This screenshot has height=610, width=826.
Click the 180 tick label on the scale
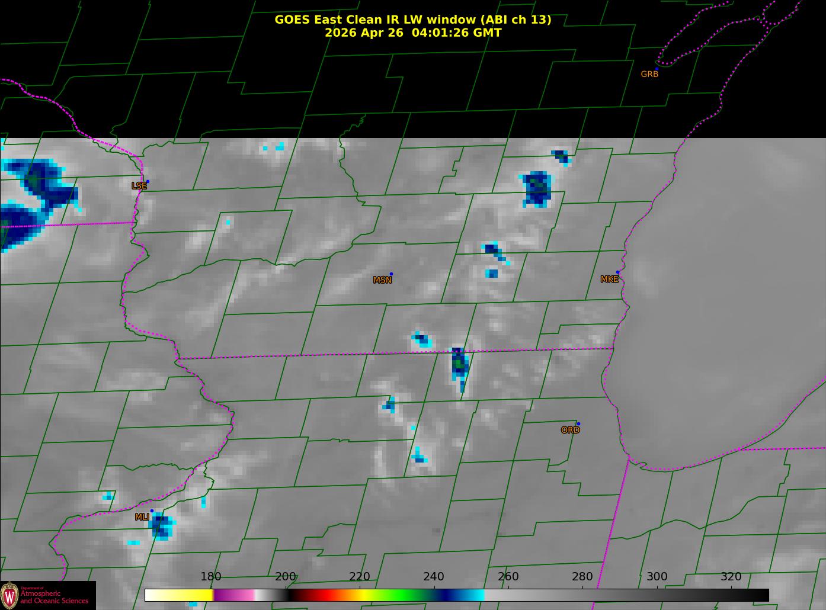click(x=211, y=576)
